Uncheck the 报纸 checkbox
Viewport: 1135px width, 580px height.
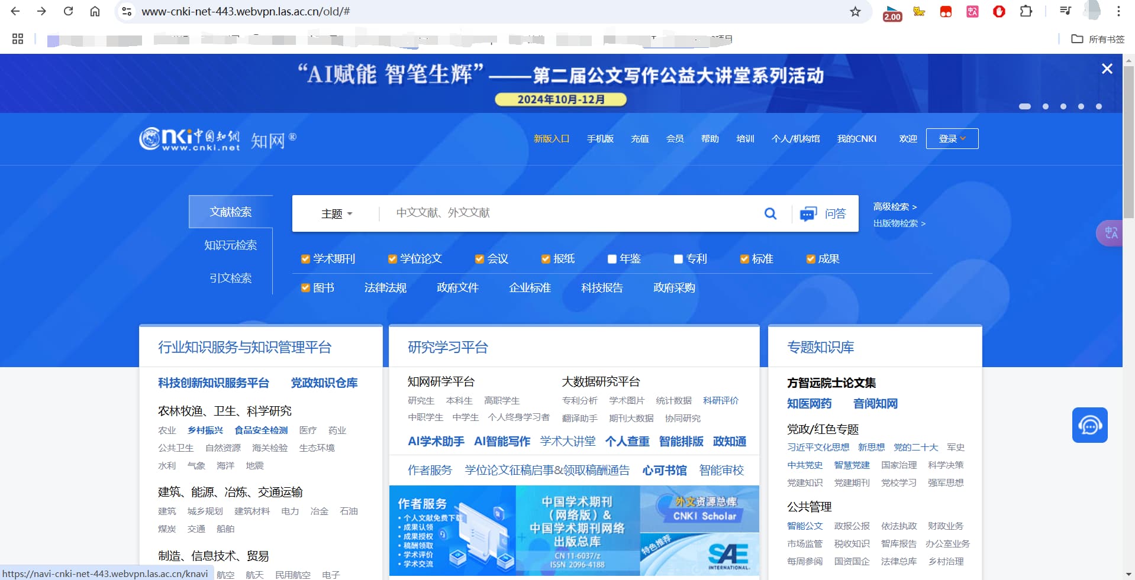tap(546, 259)
